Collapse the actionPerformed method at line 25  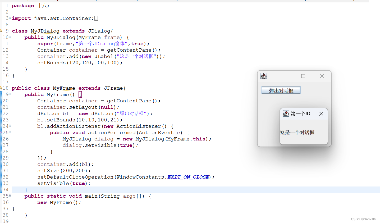10,133
